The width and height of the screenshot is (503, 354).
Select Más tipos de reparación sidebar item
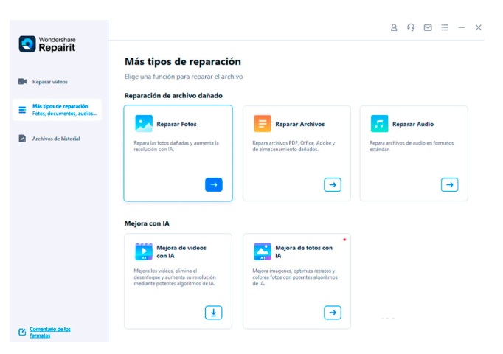coord(57,110)
